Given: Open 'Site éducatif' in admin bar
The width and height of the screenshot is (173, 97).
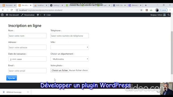Looking at the screenshot, I should coord(12,15).
